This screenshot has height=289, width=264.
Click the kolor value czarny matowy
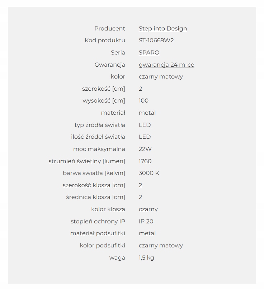coord(161,77)
